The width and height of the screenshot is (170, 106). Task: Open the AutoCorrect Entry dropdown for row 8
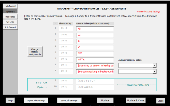(x=155, y=72)
